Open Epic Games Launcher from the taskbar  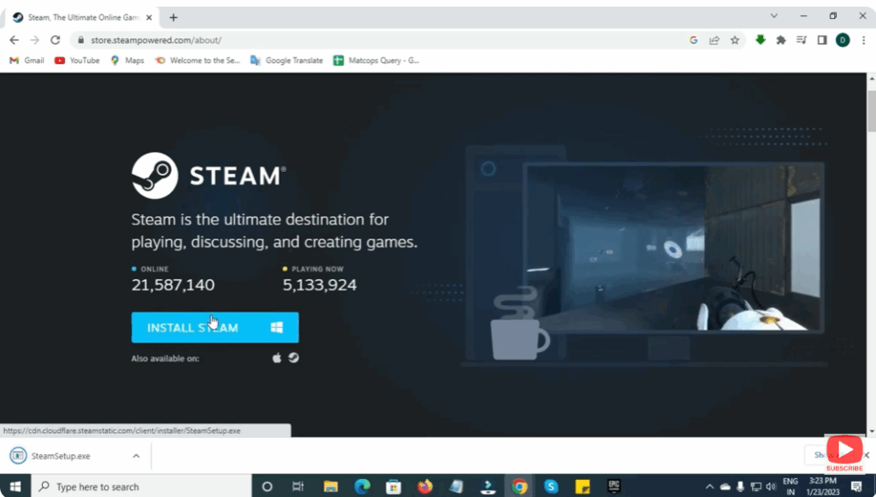pos(613,486)
